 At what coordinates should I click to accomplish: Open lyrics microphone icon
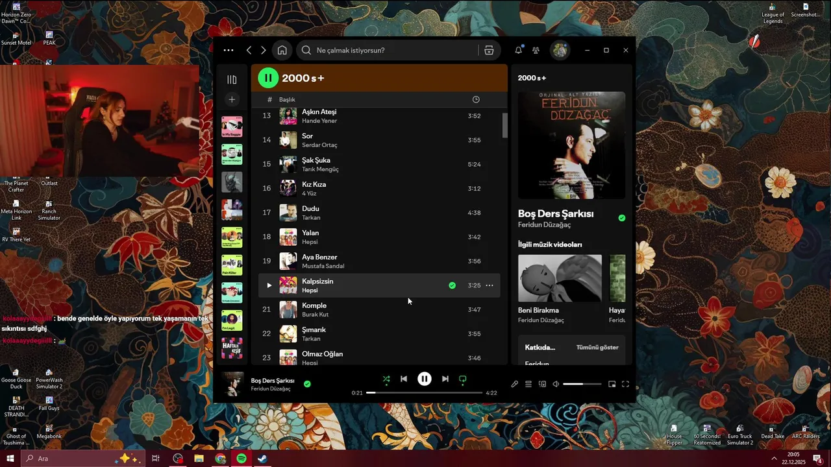(x=514, y=384)
